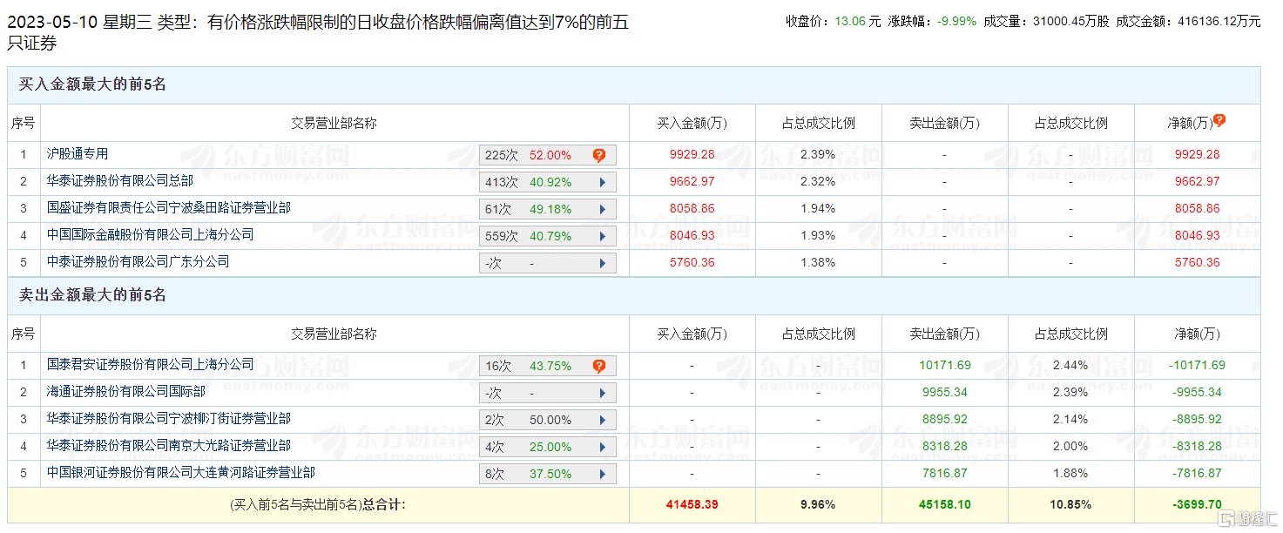Click buy amount 8058.86 in 买入金额 column

(692, 209)
